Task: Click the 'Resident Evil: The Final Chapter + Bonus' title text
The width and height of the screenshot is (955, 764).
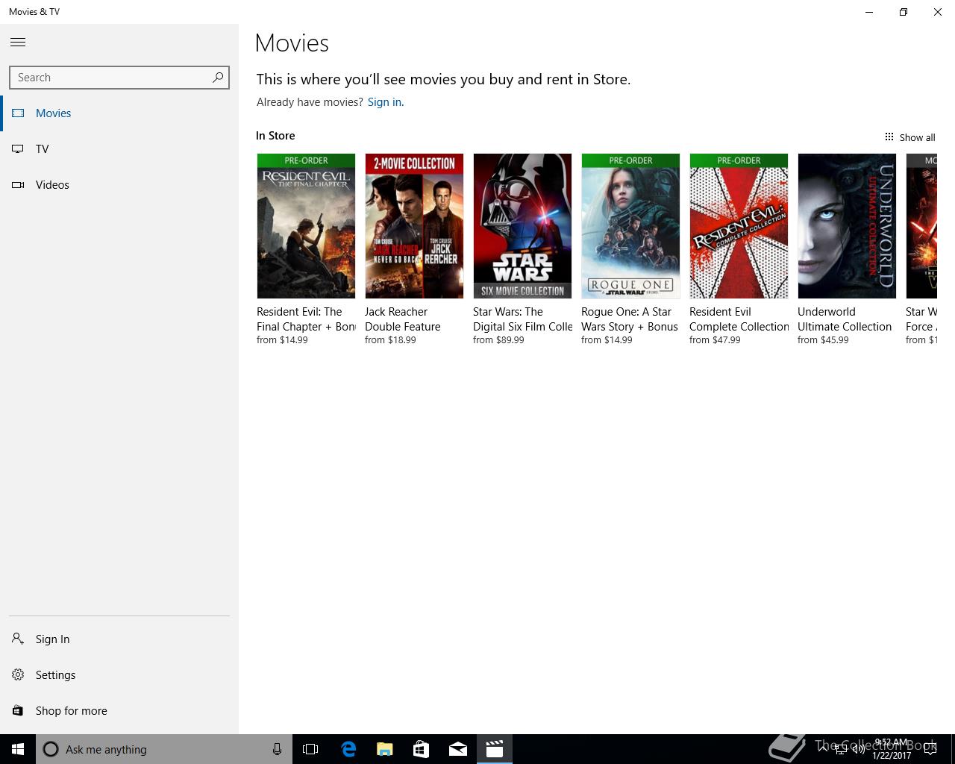Action: tap(306, 319)
